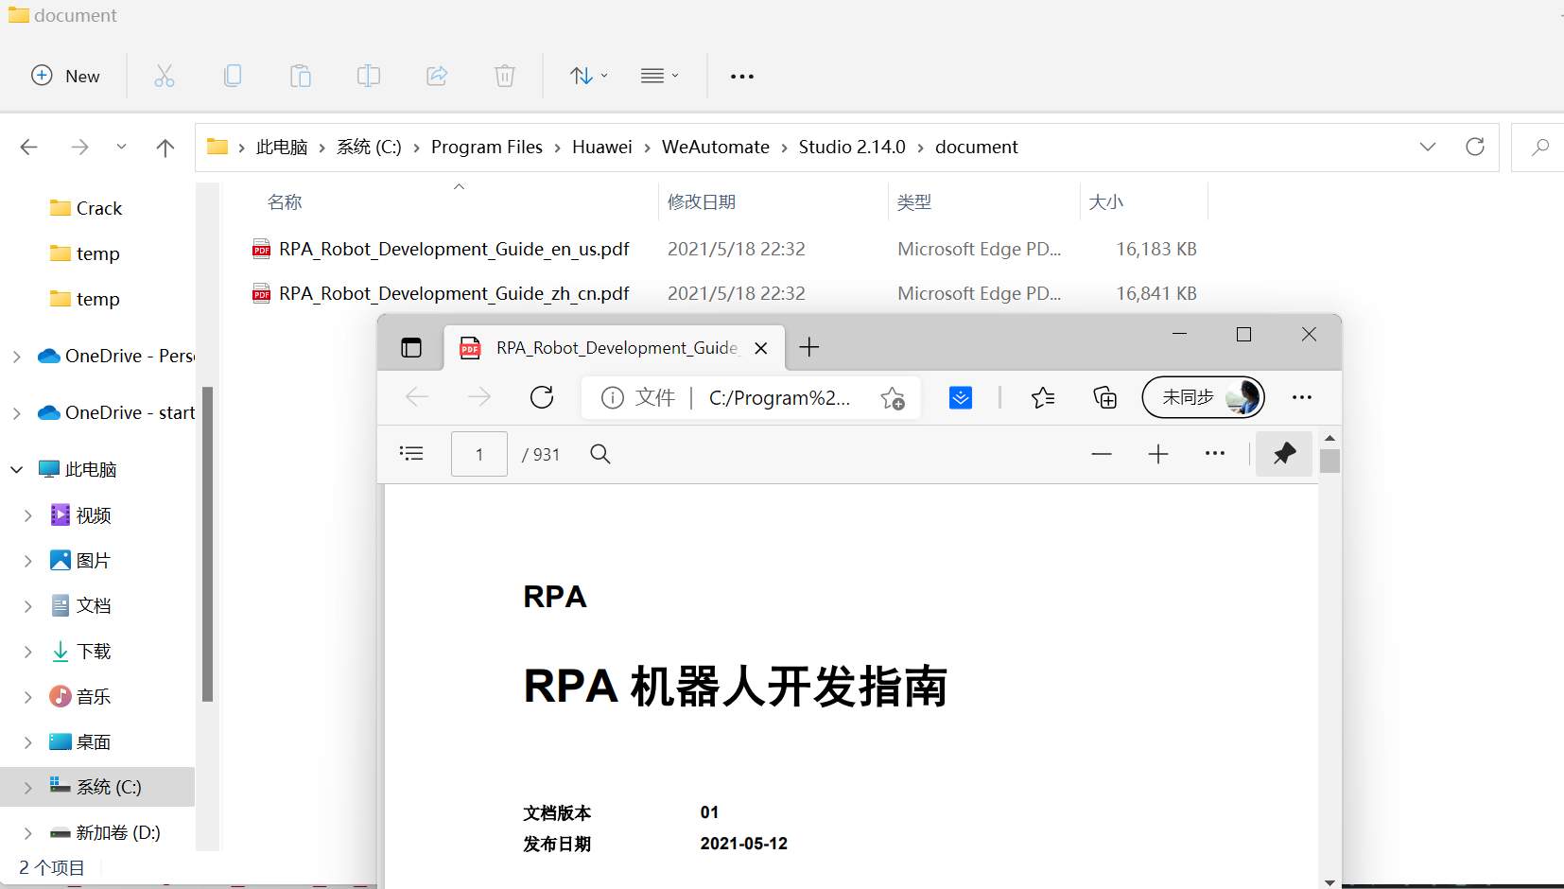Refresh the PDF page in Edge
The image size is (1564, 889).
[542, 397]
